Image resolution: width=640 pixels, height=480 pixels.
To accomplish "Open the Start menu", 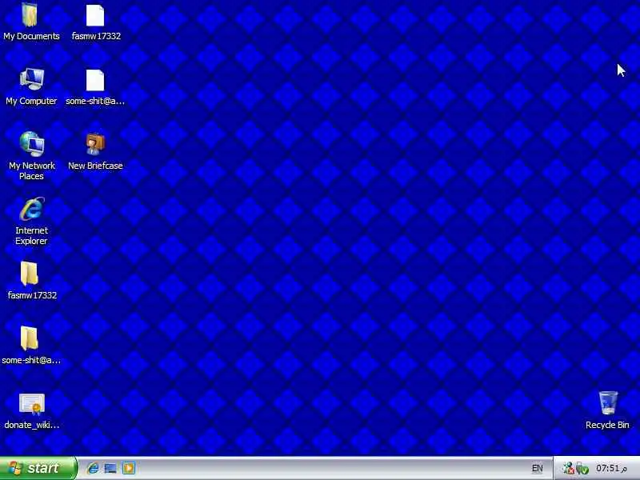I will tap(38, 468).
